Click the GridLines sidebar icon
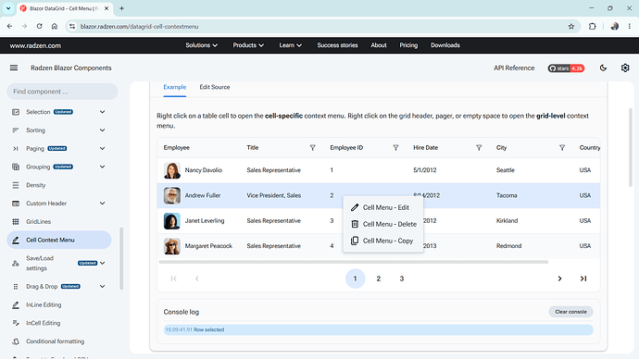 click(16, 222)
